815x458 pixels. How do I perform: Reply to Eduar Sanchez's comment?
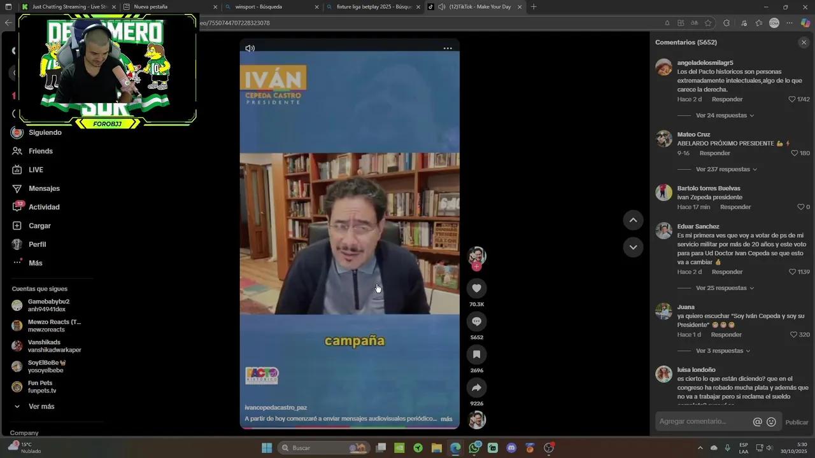pos(727,272)
